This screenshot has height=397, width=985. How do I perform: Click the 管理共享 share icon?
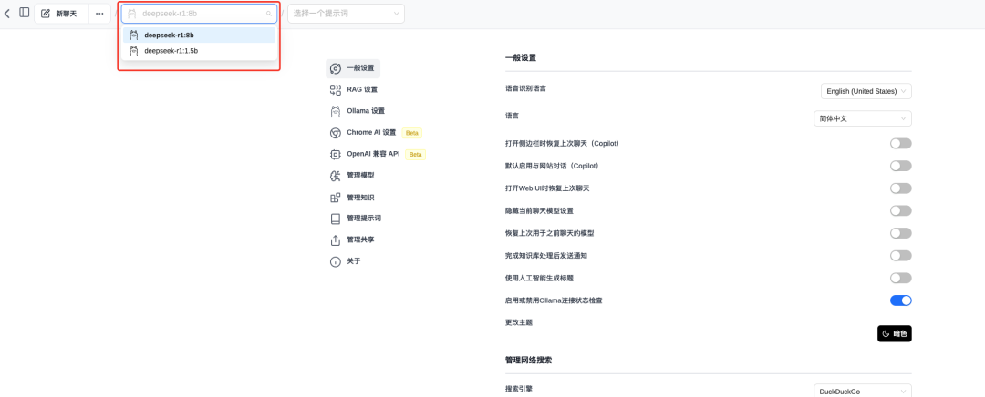[336, 240]
